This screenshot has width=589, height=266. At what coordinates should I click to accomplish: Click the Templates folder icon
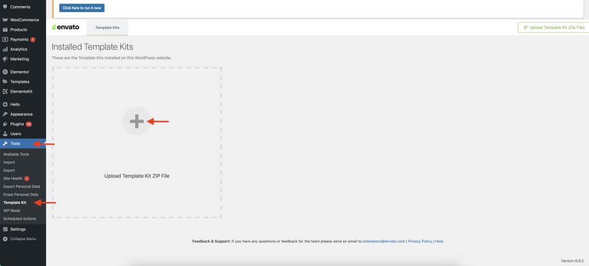coord(5,82)
